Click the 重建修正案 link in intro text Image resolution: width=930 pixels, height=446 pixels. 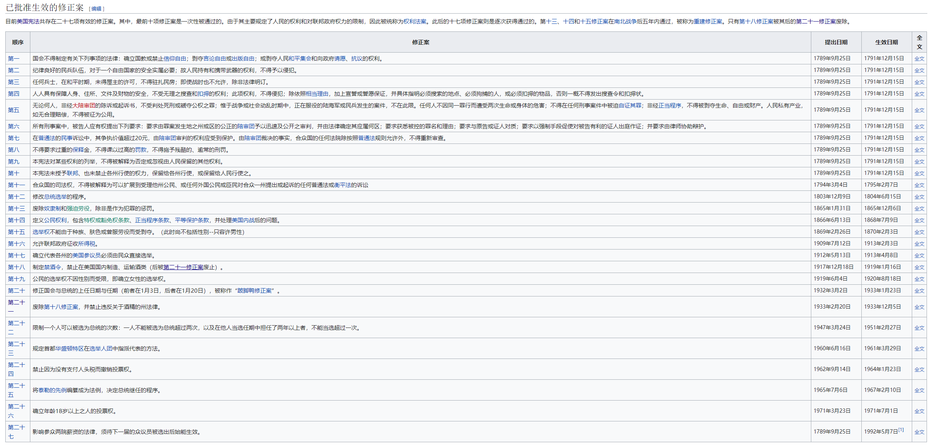pyautogui.click(x=708, y=22)
